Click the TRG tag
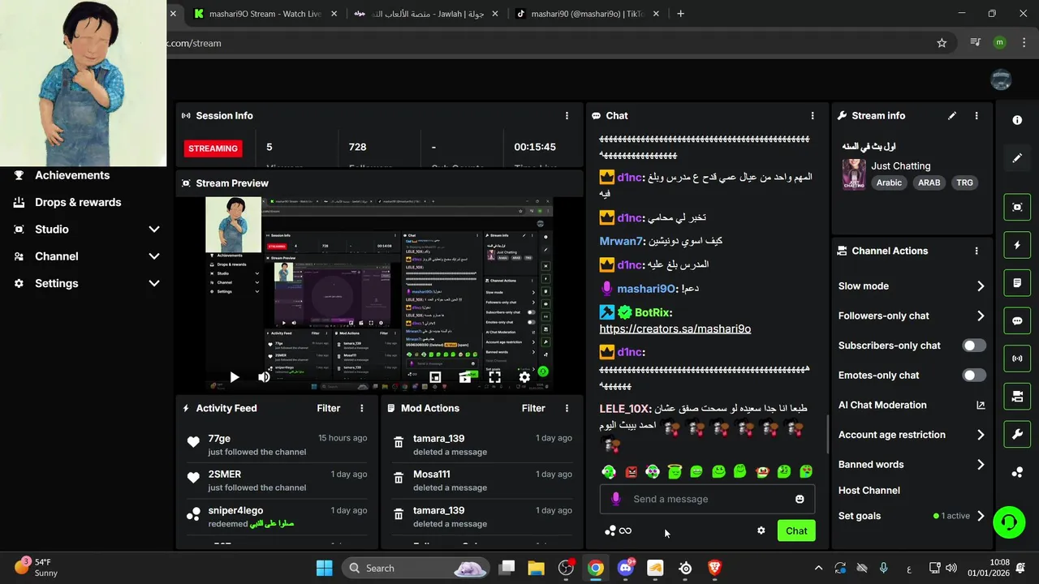This screenshot has height=584, width=1039. pos(964,182)
